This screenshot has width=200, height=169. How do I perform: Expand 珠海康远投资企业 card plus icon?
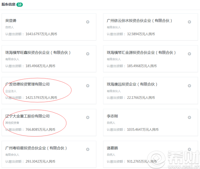coord(190,86)
